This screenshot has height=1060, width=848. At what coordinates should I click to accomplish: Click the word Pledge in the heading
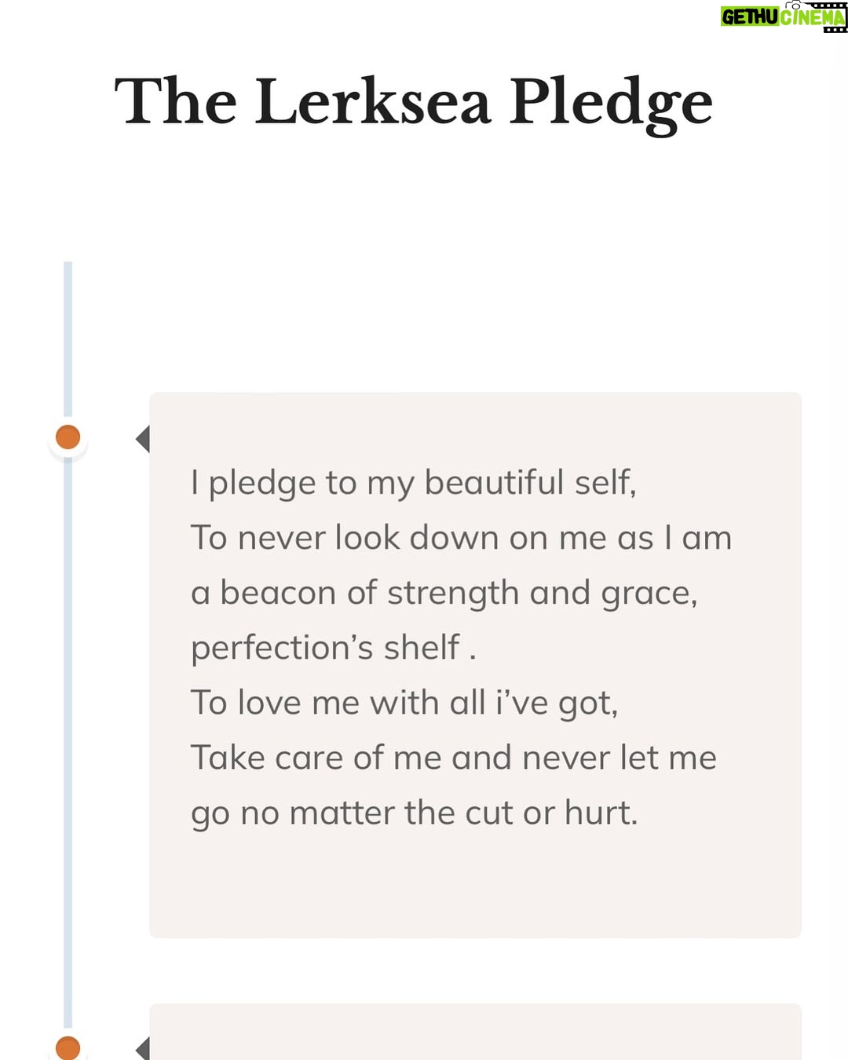coord(611,104)
